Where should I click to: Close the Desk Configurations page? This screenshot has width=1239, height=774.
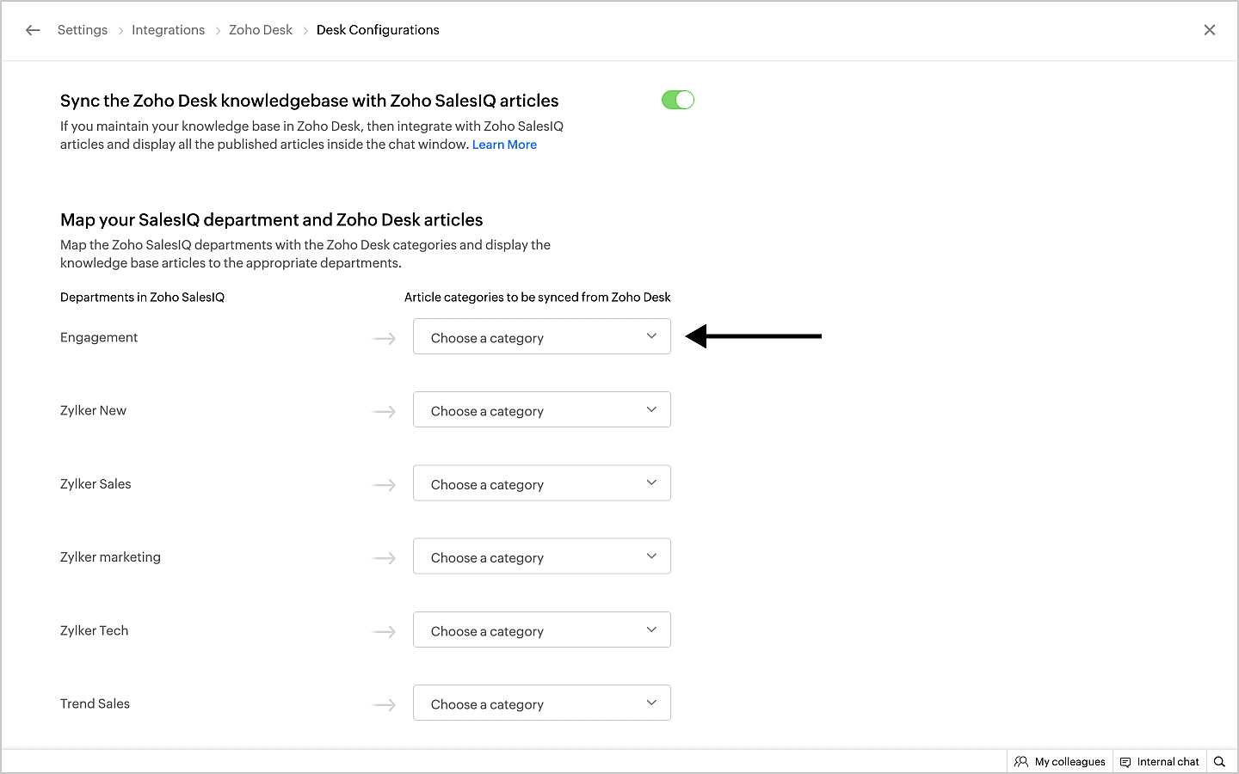(1209, 30)
